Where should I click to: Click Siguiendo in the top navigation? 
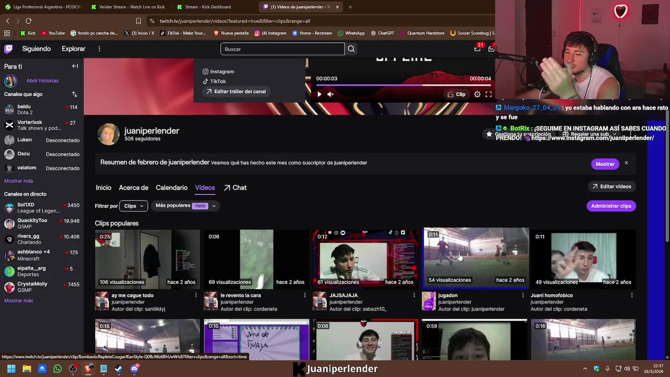[x=36, y=49]
